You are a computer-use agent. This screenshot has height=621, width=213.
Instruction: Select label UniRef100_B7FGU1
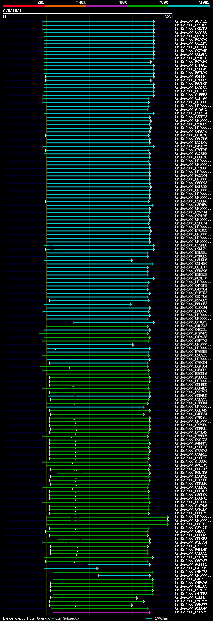click(191, 65)
